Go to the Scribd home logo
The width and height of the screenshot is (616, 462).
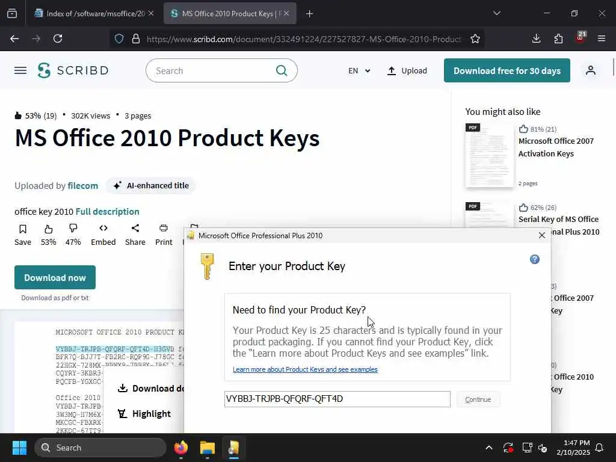pos(73,71)
